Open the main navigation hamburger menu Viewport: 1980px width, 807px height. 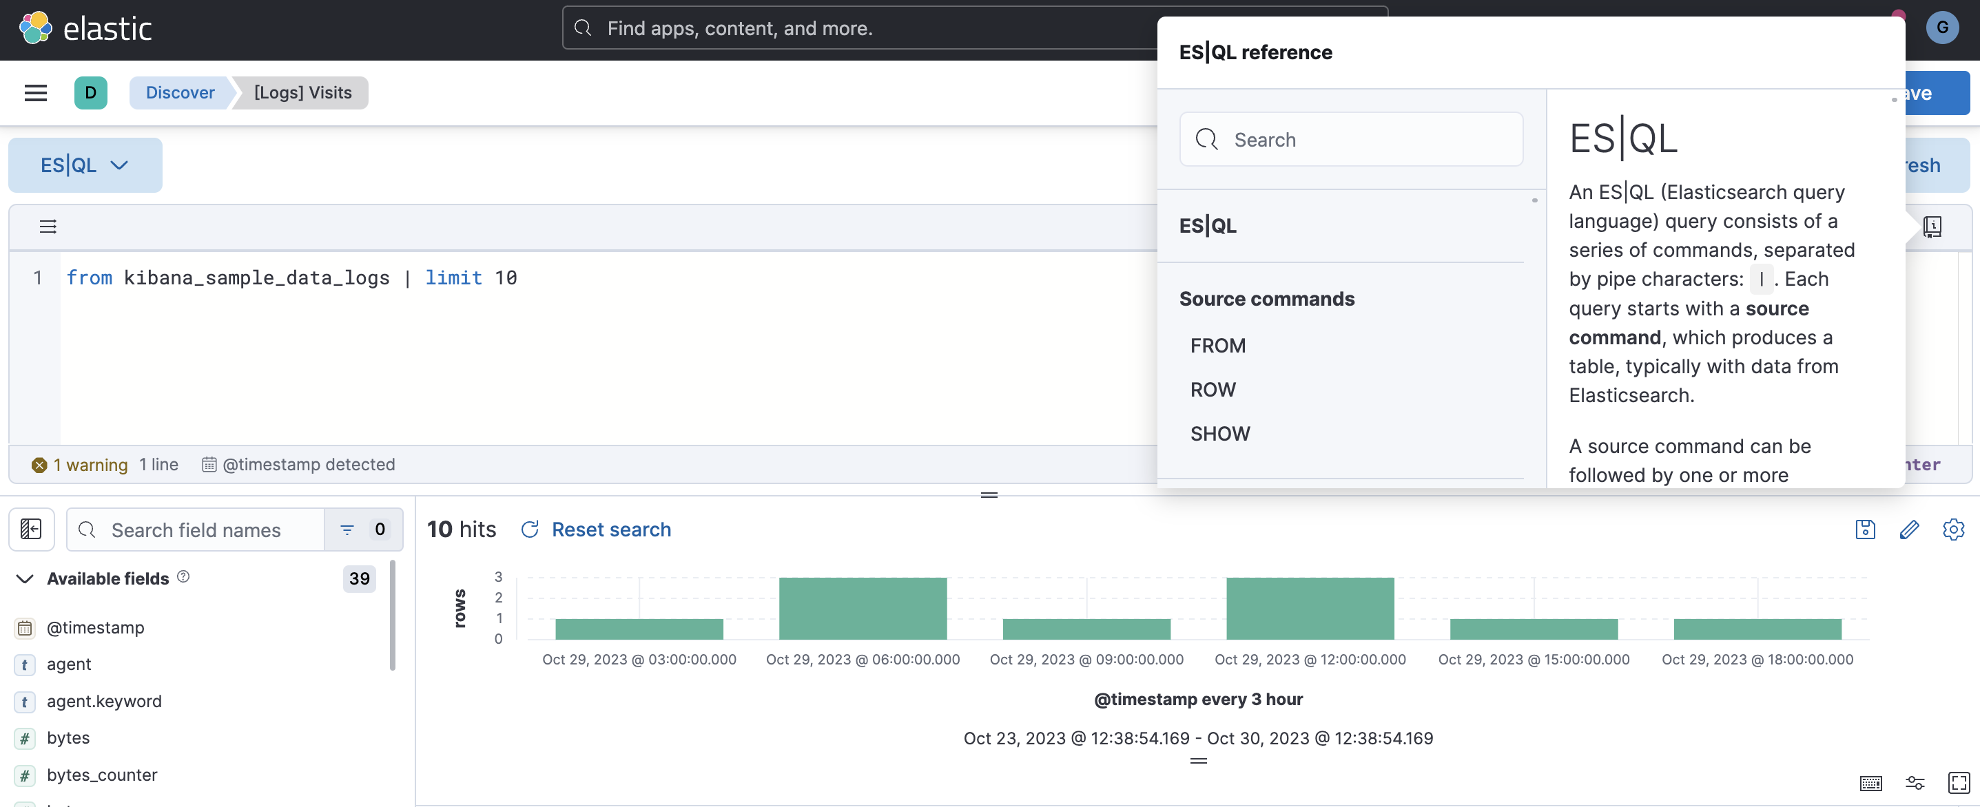point(35,92)
